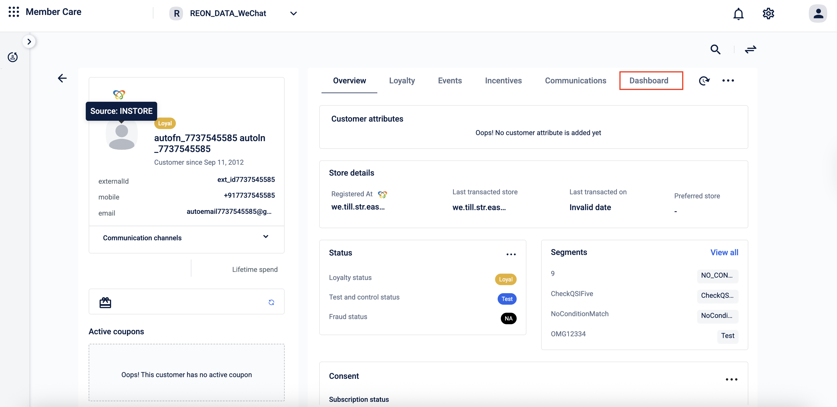The width and height of the screenshot is (837, 407).
Task: Click the refresh icon beside Dashboard tab
Action: [x=704, y=80]
